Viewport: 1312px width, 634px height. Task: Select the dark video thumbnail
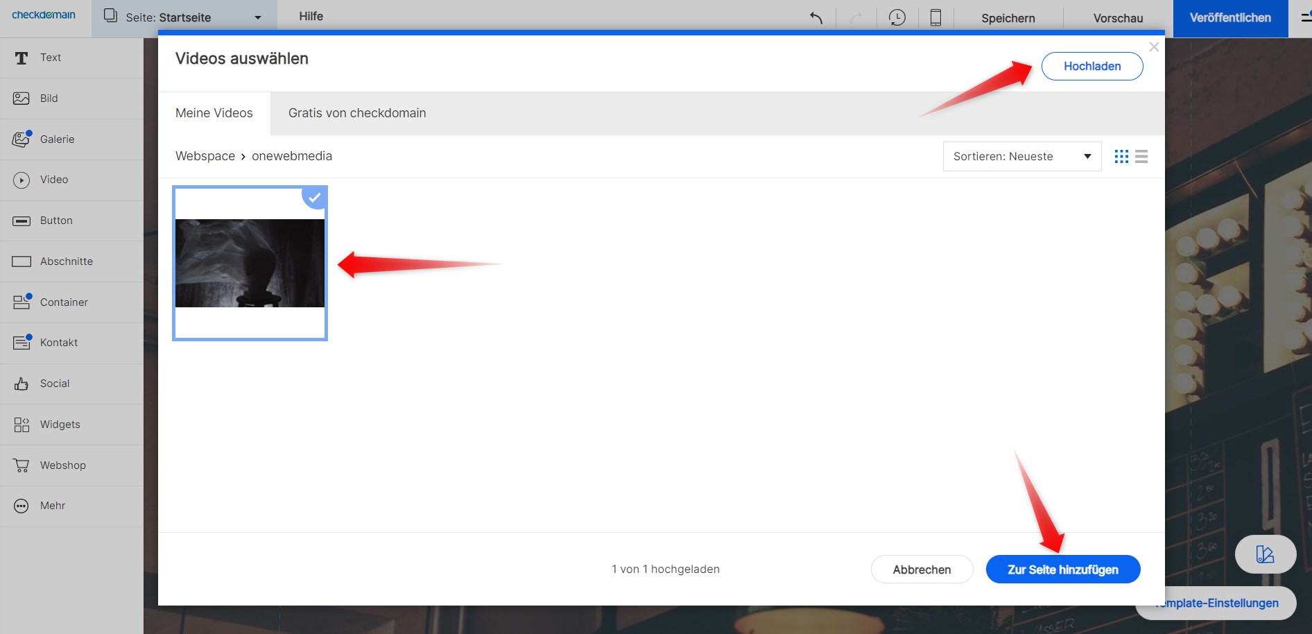click(250, 264)
